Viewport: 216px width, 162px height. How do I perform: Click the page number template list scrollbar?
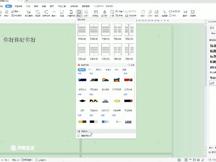click(135, 89)
